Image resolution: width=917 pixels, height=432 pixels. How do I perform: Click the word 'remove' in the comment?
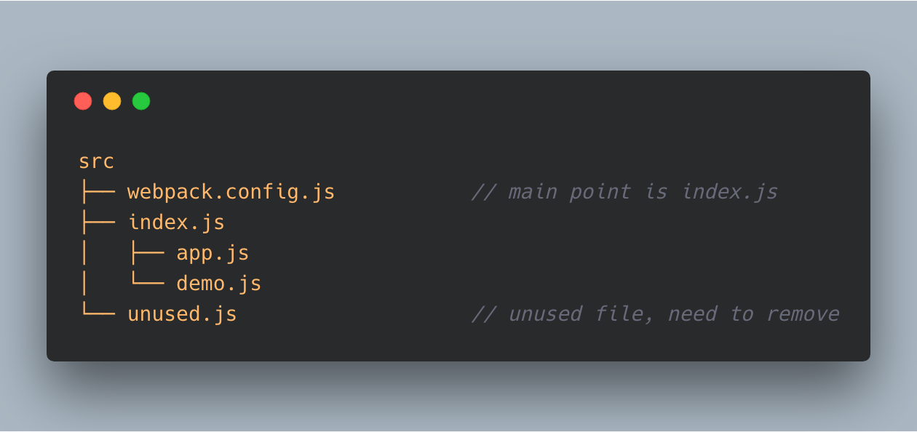click(803, 314)
